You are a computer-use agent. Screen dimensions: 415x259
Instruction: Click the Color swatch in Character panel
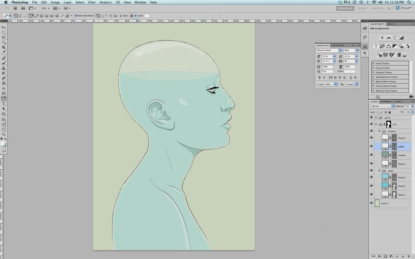pos(350,71)
